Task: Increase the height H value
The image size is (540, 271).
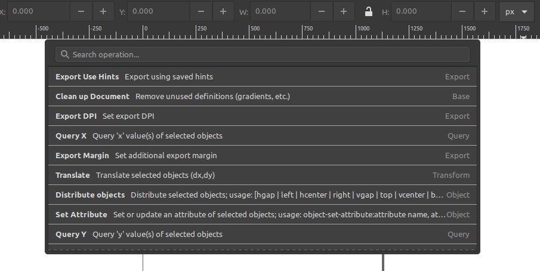Action: pos(484,11)
